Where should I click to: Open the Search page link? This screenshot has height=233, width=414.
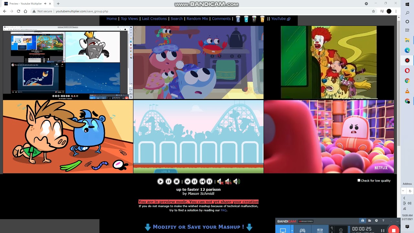pyautogui.click(x=177, y=19)
